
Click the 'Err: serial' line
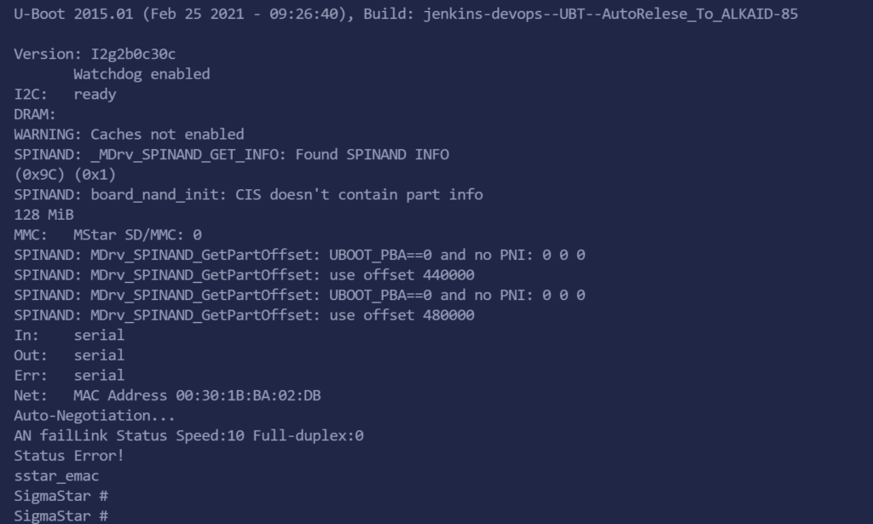69,375
